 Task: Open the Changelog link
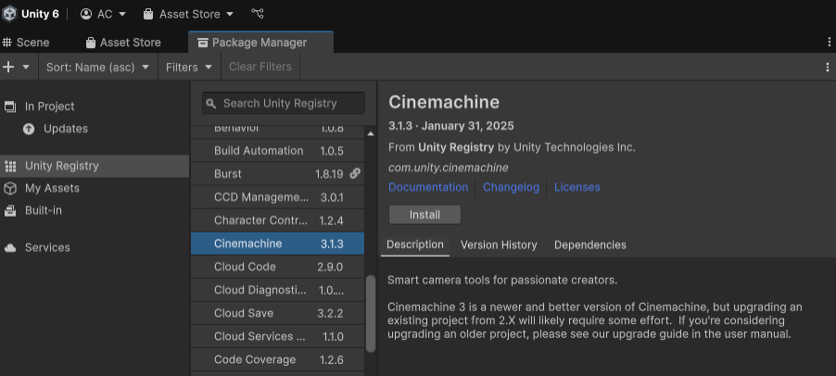pos(511,187)
